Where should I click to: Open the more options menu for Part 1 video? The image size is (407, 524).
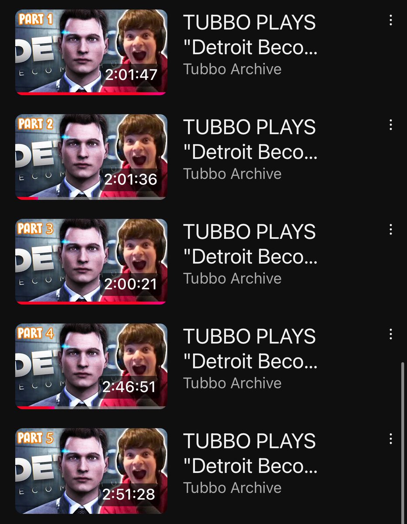click(390, 20)
